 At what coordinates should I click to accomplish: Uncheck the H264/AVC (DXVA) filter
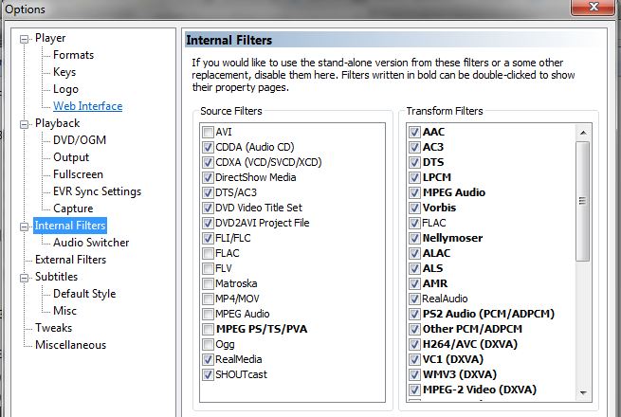click(414, 344)
